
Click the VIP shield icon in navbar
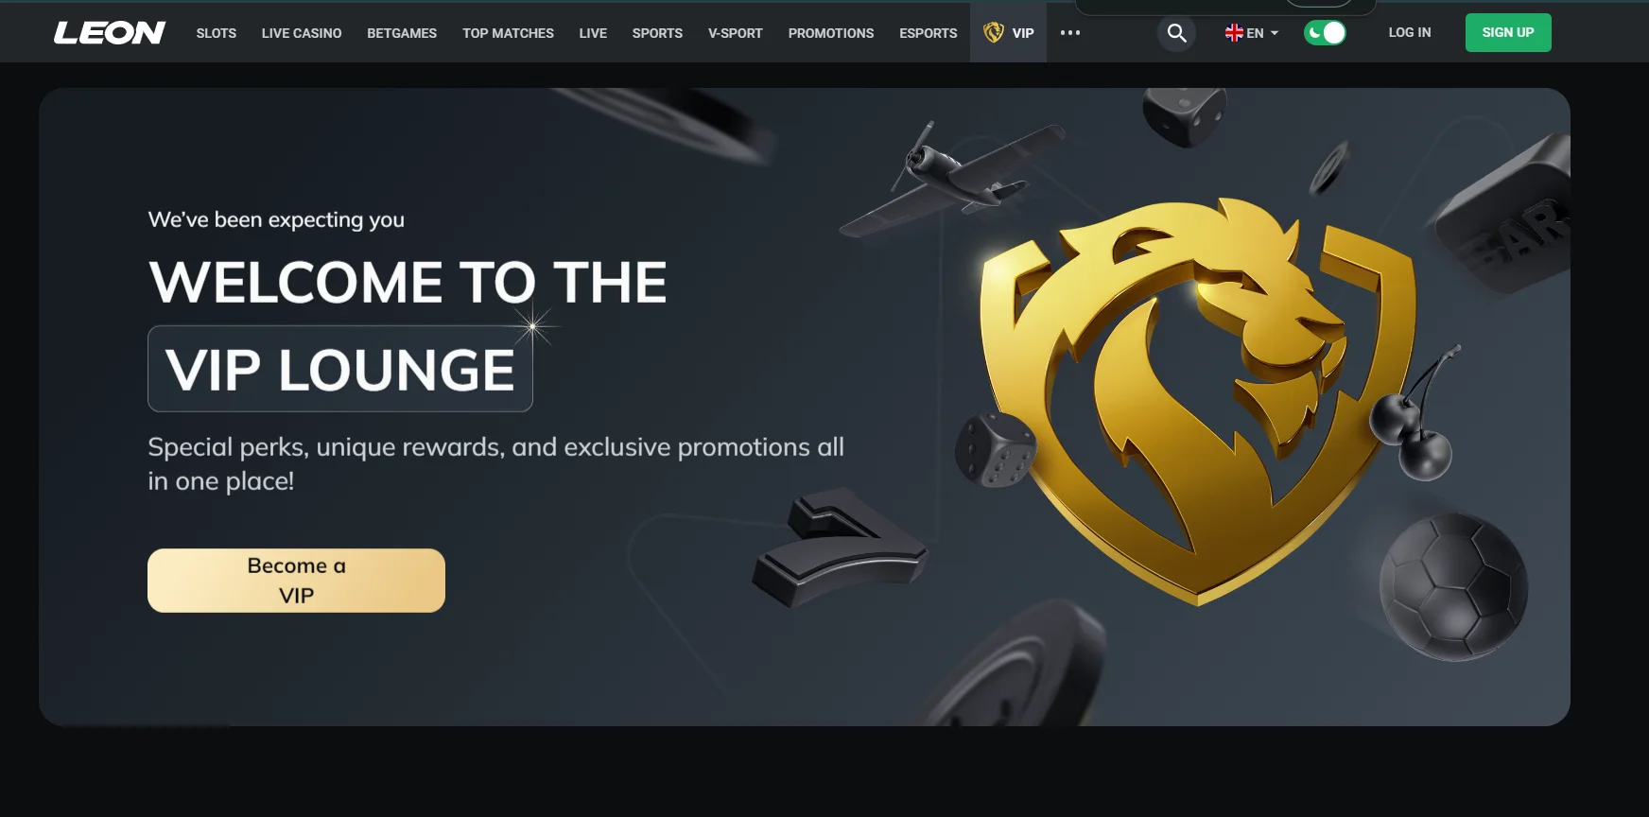coord(994,33)
